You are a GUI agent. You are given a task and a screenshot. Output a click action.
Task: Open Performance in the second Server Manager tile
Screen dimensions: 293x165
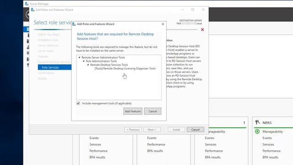pyautogui.click(x=156, y=144)
